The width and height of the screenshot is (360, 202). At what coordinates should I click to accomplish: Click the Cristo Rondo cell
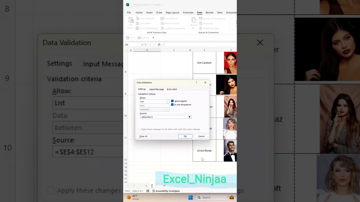(204, 151)
